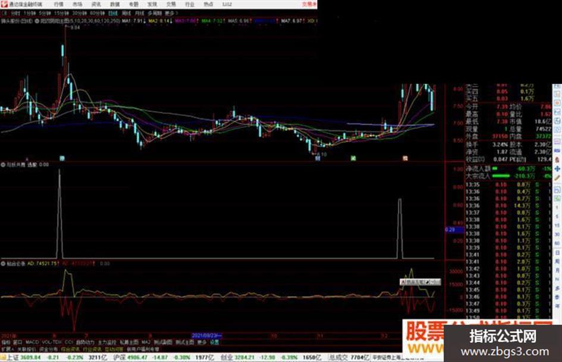Click the 15 period shortcut in right toolbar
Screen dimensions: 562x362
(x=557, y=225)
